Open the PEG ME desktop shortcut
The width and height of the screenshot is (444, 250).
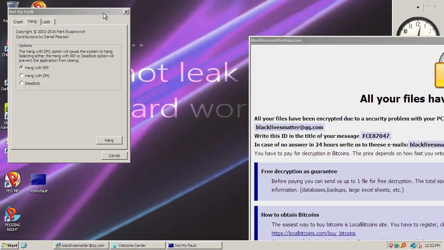point(12,182)
